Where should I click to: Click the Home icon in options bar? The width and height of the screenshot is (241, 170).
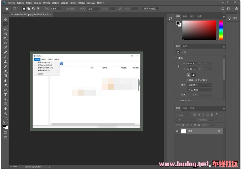click(x=7, y=9)
